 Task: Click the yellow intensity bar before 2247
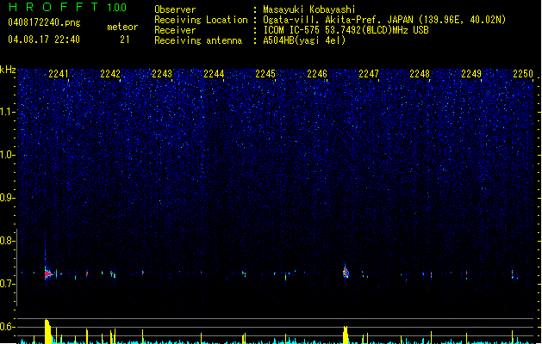coord(346,335)
